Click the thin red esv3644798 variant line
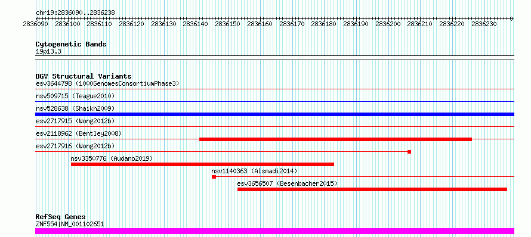This screenshot has height=237, width=531. coord(274,89)
